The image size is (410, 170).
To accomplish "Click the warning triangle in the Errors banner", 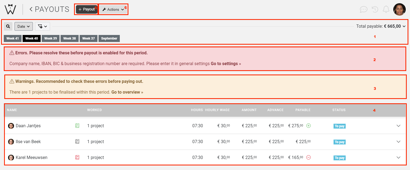I will 12,53.
